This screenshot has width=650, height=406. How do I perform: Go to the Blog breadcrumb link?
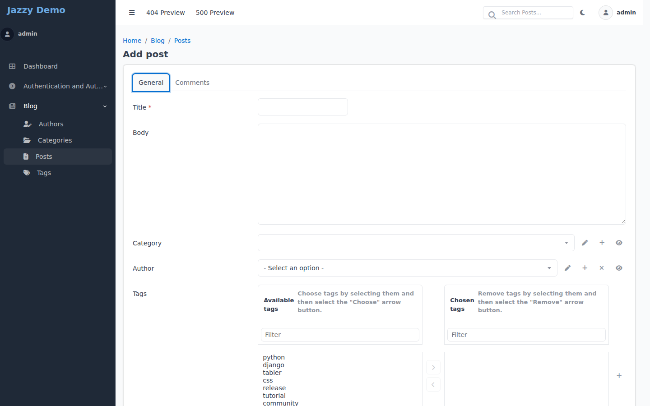tap(158, 41)
